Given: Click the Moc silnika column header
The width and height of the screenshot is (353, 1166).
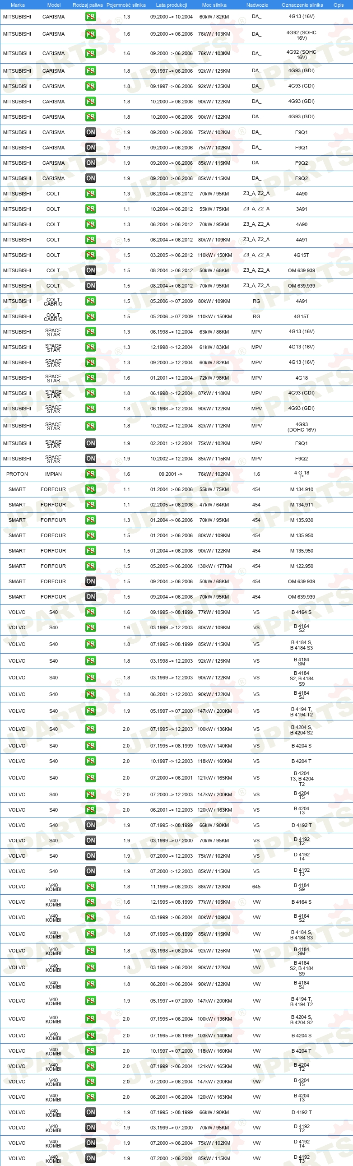Looking at the screenshot, I should coord(214,5).
